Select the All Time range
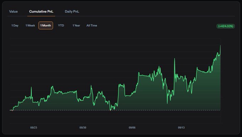 pos(92,26)
